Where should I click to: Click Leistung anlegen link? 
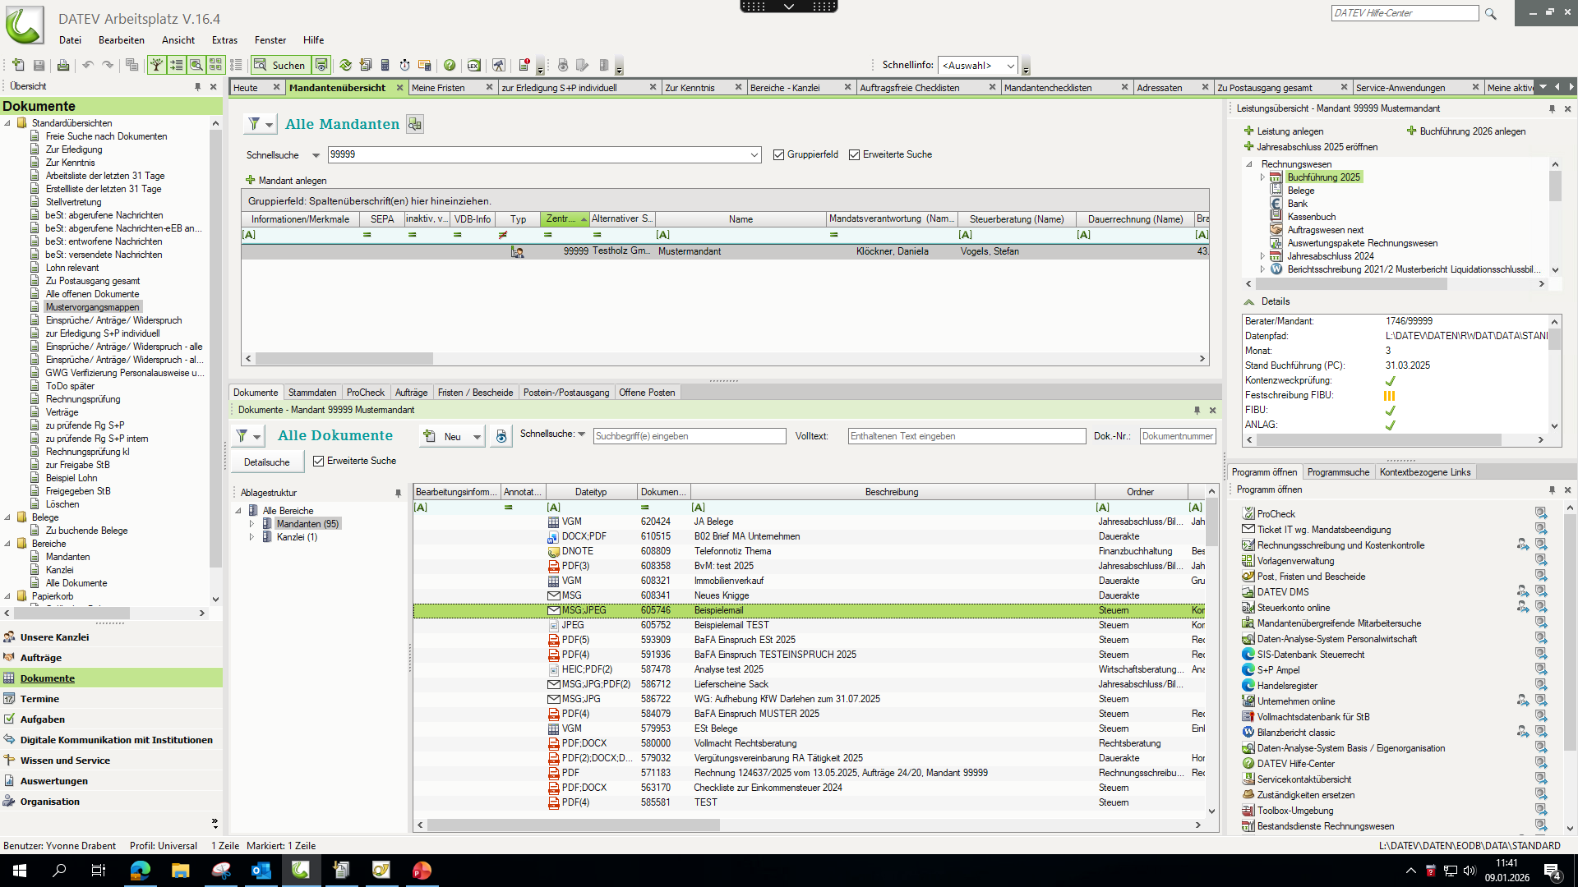[1290, 131]
